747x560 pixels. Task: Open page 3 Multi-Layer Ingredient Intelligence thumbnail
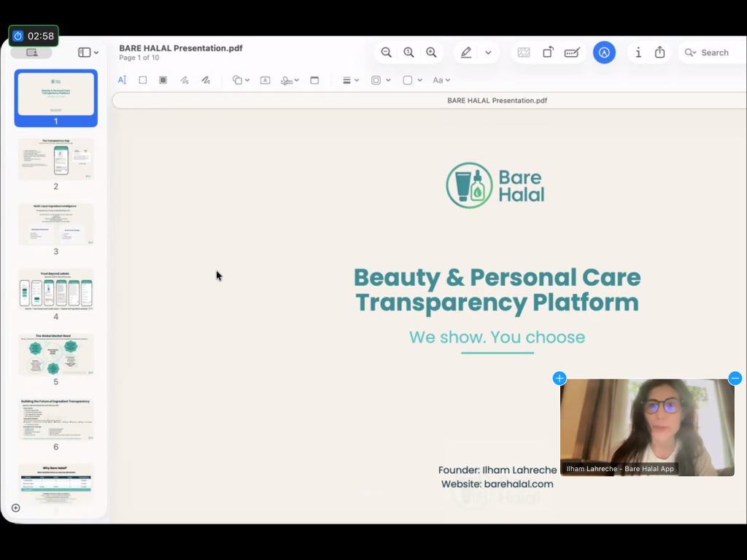coord(55,225)
